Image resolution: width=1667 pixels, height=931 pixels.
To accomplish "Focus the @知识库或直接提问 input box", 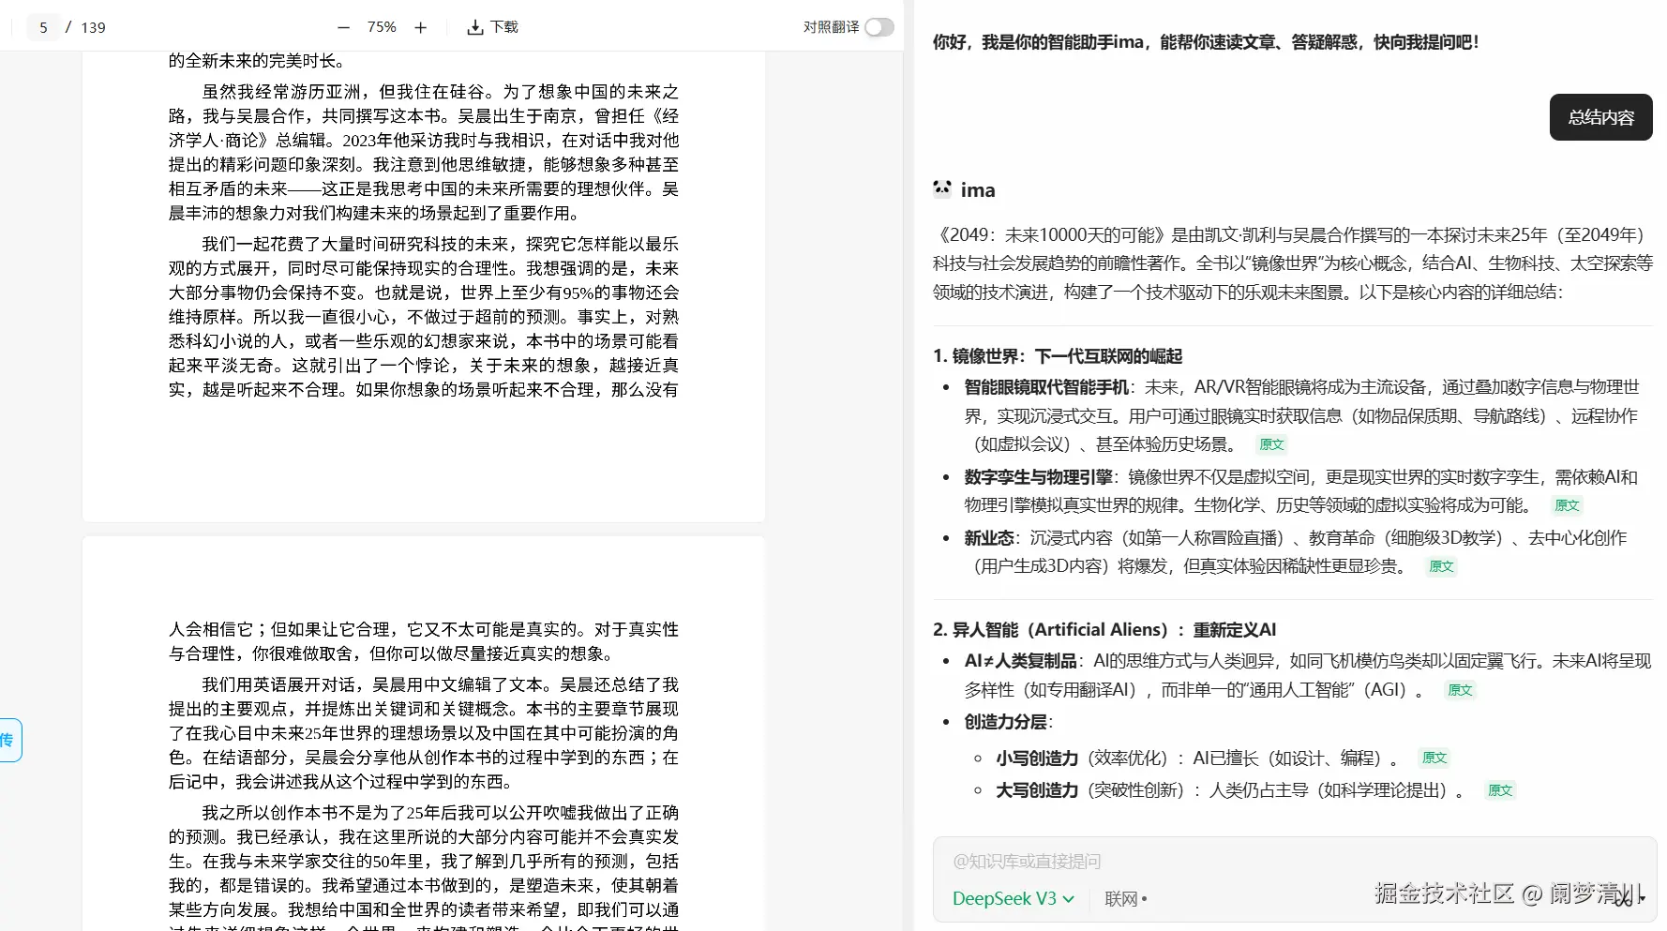I will point(1294,861).
